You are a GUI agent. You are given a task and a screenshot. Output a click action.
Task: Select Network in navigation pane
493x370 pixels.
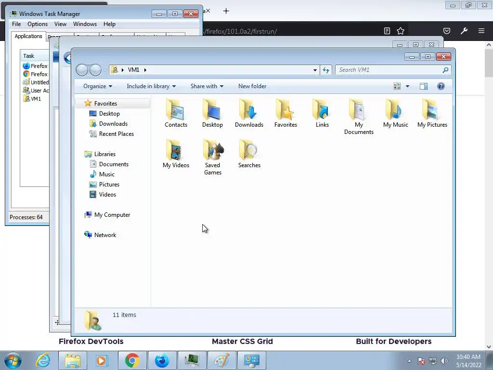click(x=105, y=235)
